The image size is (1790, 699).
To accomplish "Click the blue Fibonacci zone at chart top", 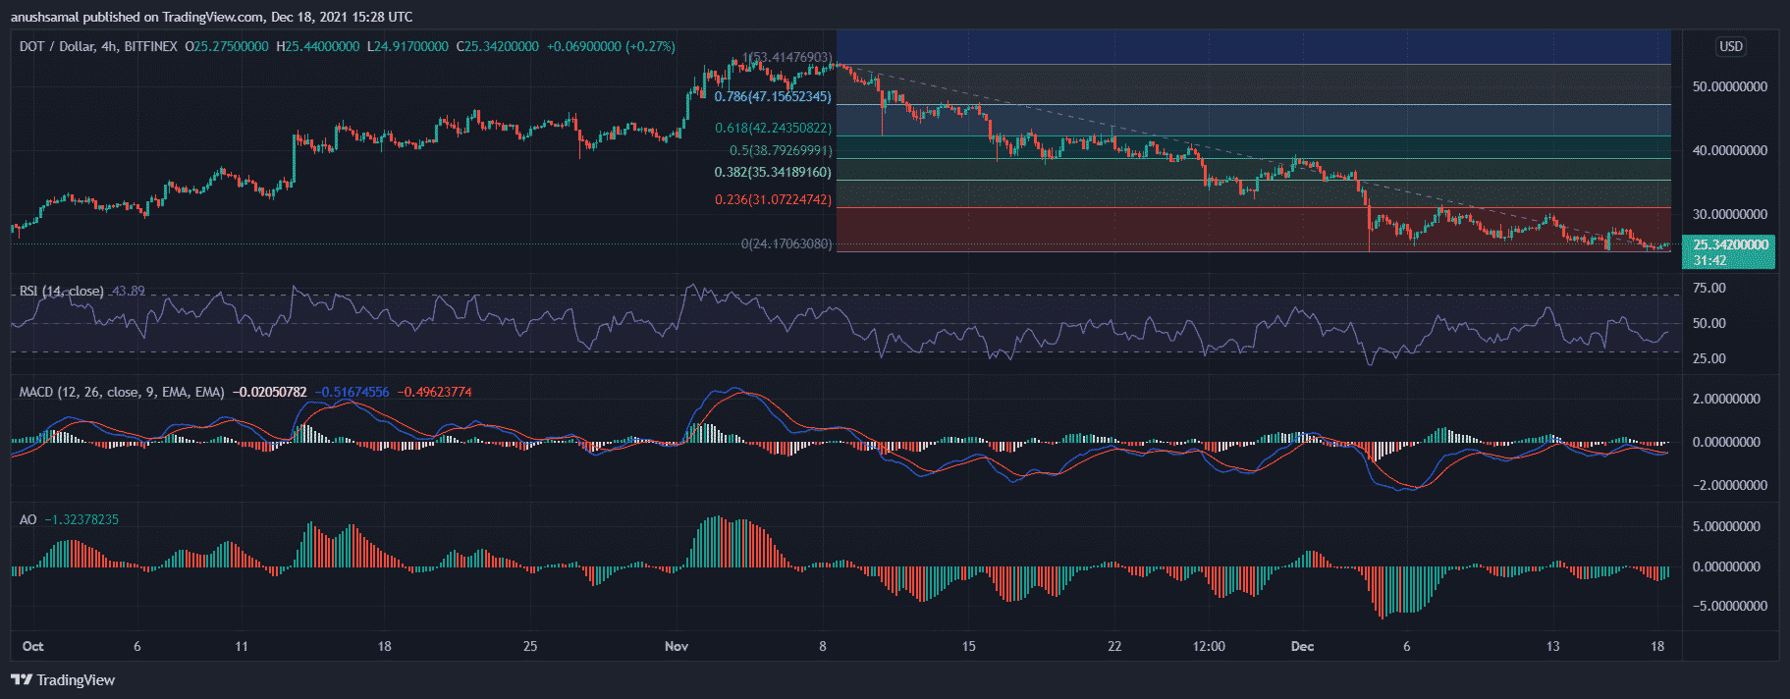I will coord(1247,47).
